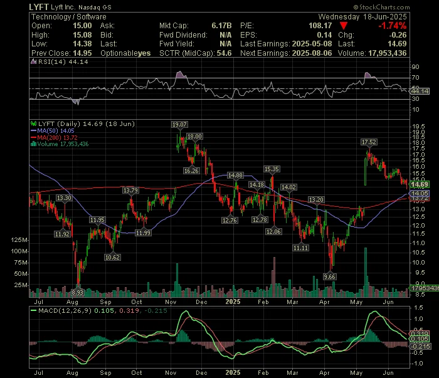This screenshot has width=439, height=378.
Task: Click the Last Earnings date 2025-05-08
Action: [312, 44]
